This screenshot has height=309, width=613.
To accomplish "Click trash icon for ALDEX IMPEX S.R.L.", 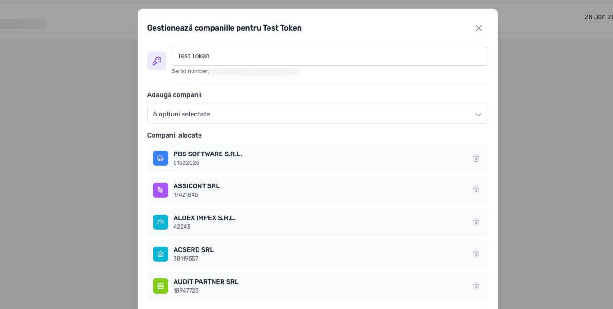I will [x=475, y=222].
